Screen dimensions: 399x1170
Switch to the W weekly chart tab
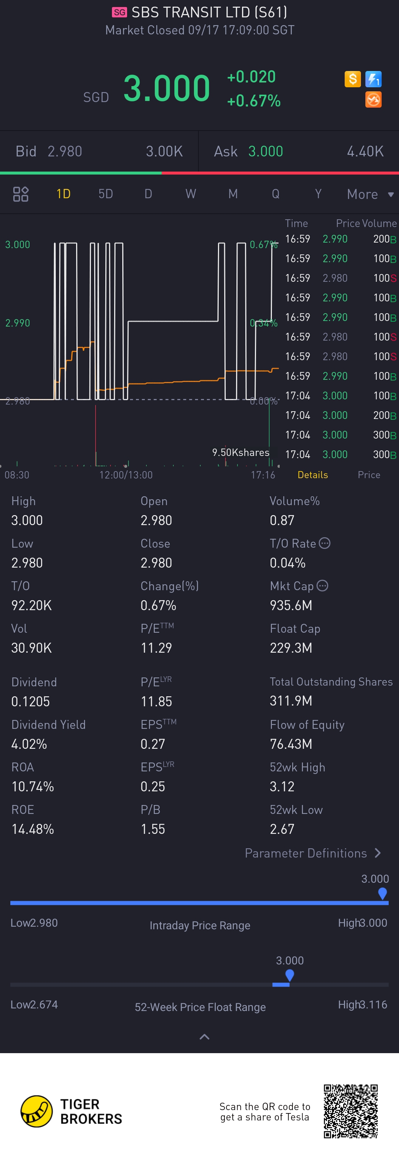pos(191,194)
